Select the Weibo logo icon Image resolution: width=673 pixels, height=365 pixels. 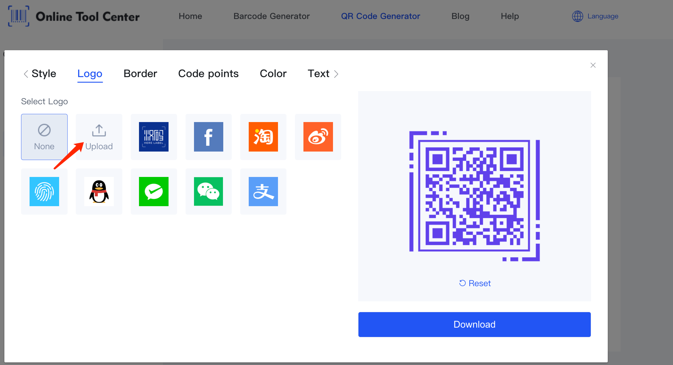(318, 137)
